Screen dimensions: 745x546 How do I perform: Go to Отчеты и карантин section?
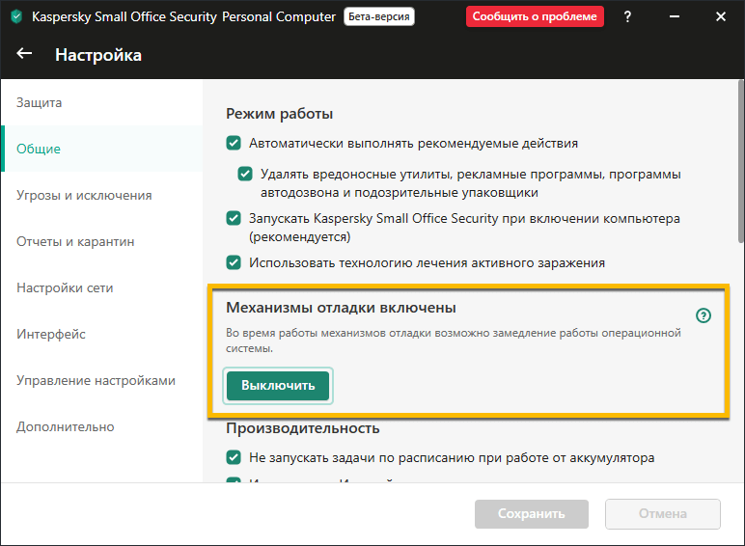coord(75,241)
